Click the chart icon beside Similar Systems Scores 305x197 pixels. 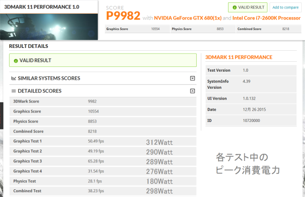pyautogui.click(x=14, y=78)
